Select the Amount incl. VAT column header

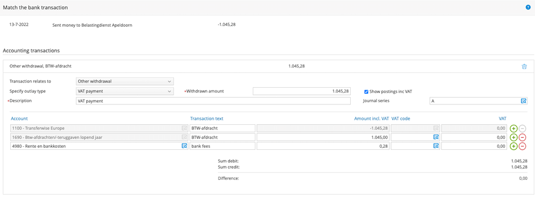pos(371,119)
